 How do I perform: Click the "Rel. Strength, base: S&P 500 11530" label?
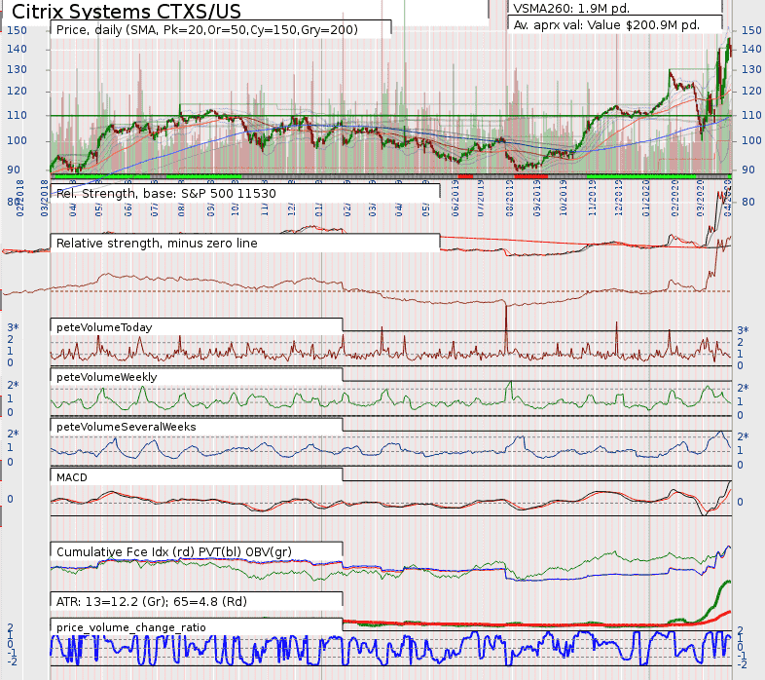tap(165, 194)
